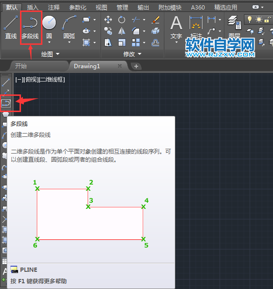Add a new drawing with plus button
The height and width of the screenshot is (289, 273).
point(136,66)
